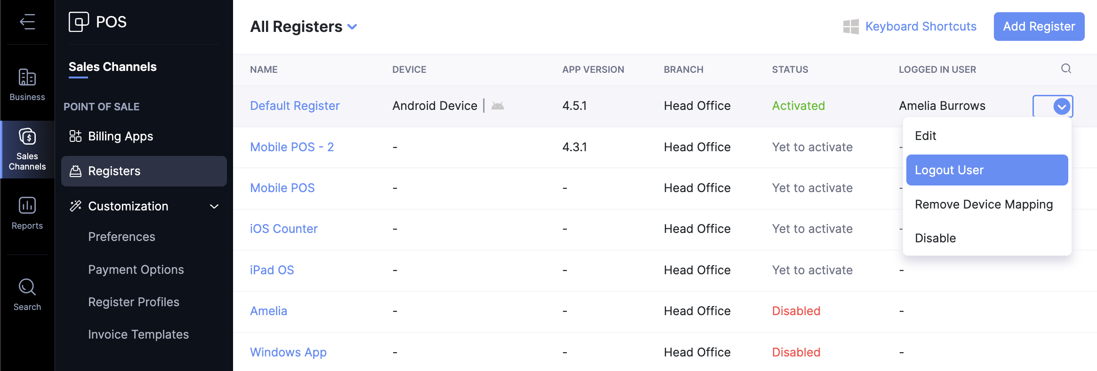1097x371 pixels.
Task: Toggle Default Register row actions dropdown
Action: 1061,107
